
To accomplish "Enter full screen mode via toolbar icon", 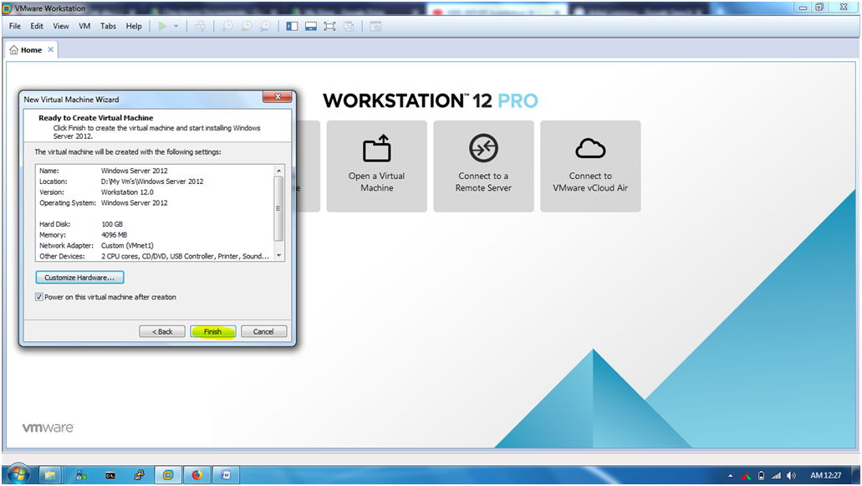I will pos(329,26).
